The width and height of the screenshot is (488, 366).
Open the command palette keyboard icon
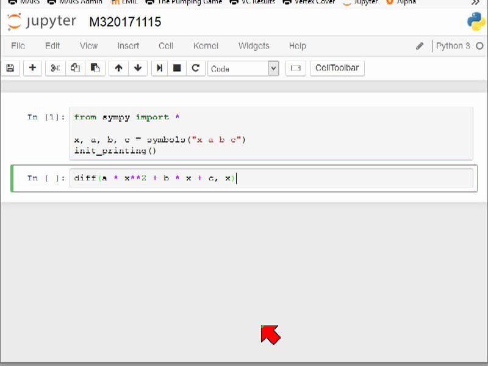tap(296, 68)
